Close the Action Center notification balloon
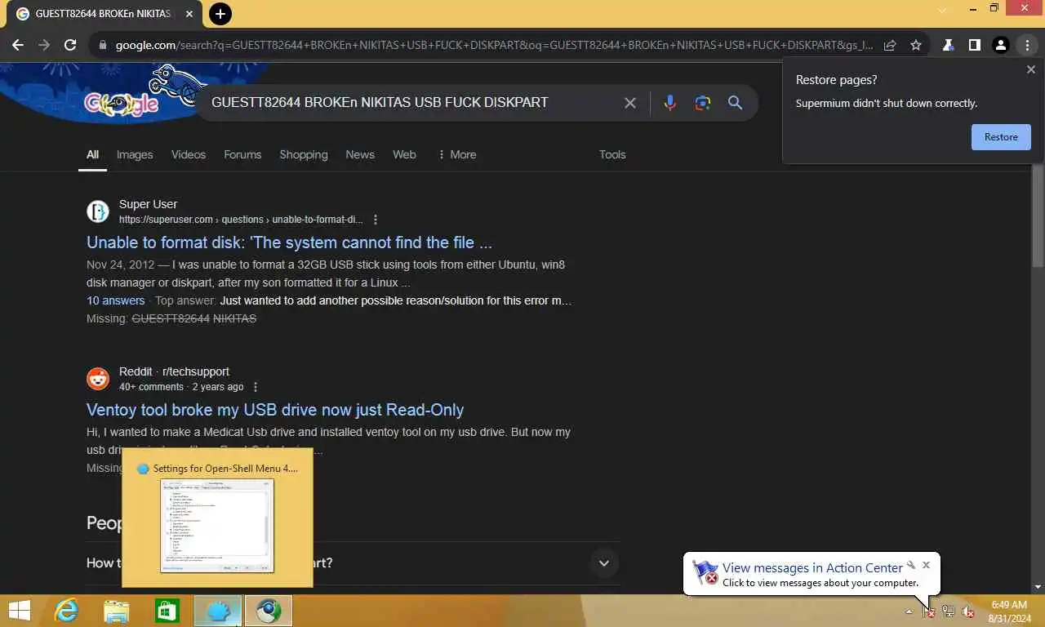This screenshot has height=627, width=1045. pyautogui.click(x=926, y=564)
